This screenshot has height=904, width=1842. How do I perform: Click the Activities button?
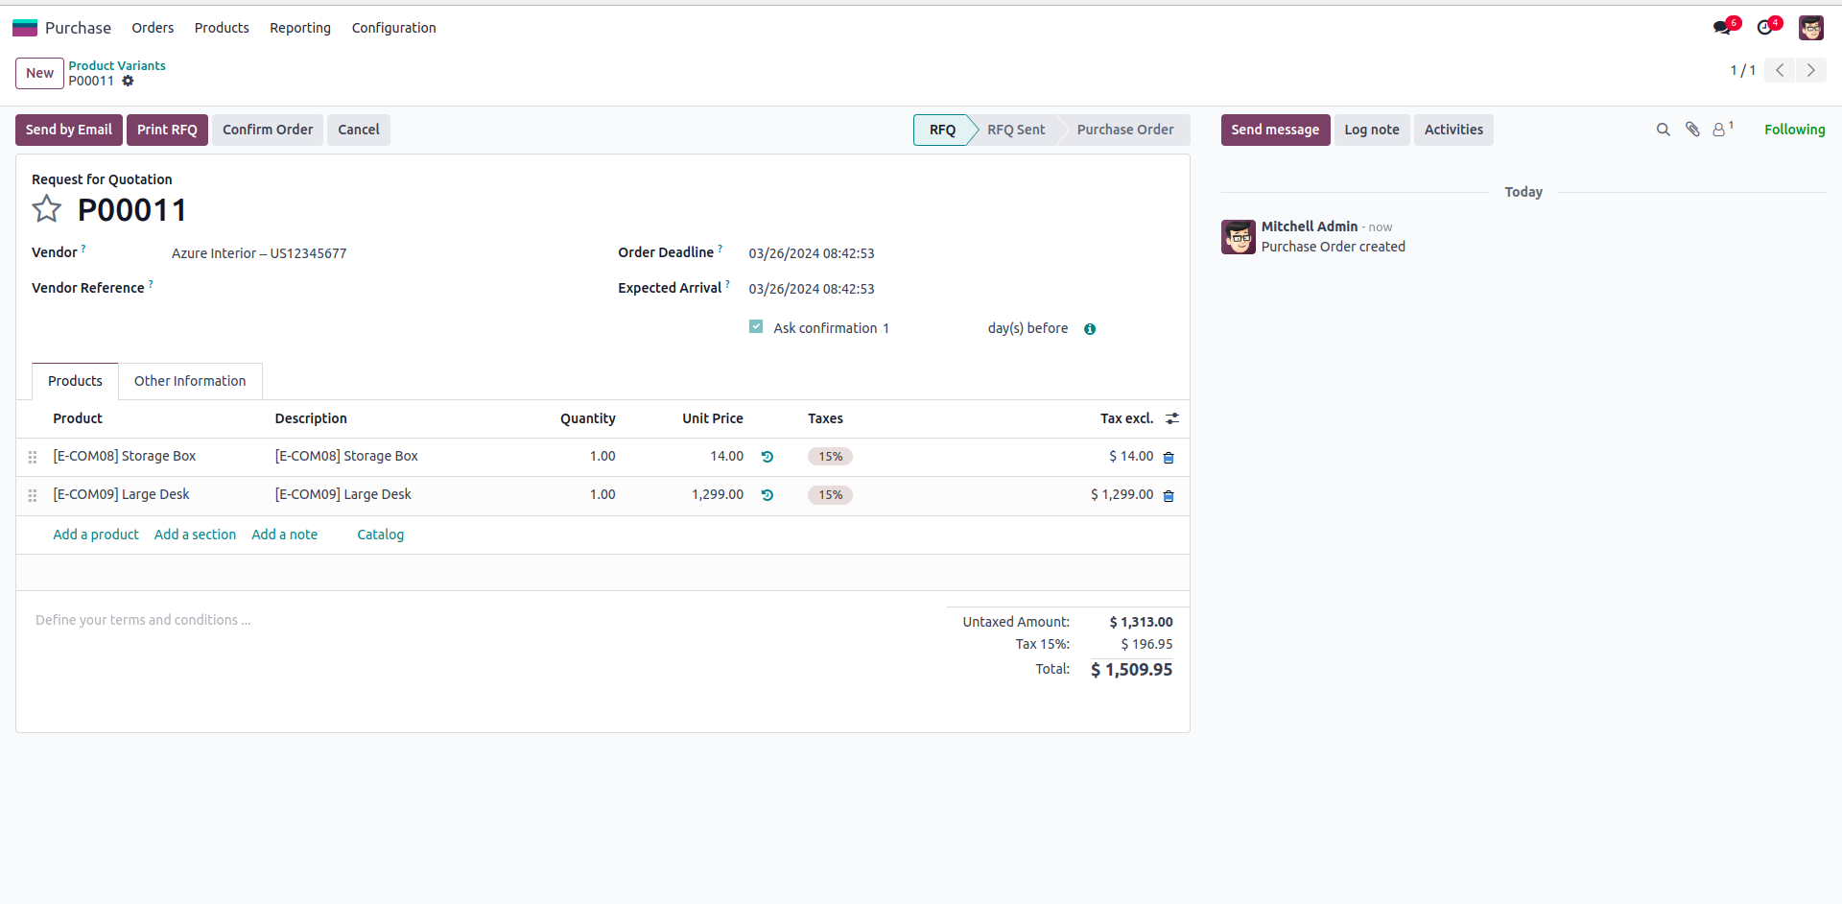tap(1453, 130)
